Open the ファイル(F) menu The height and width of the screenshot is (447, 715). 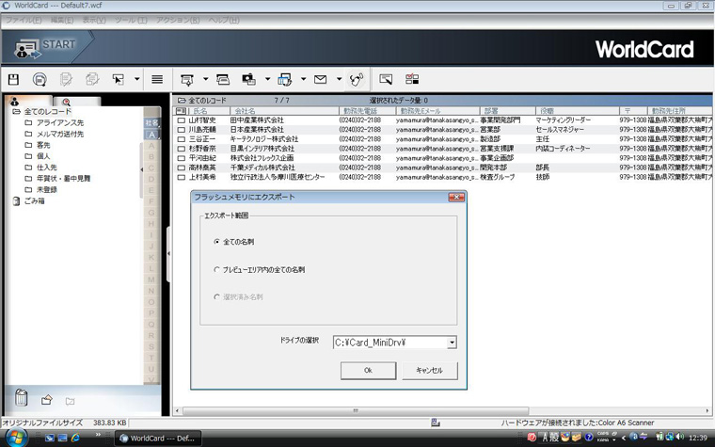point(24,20)
